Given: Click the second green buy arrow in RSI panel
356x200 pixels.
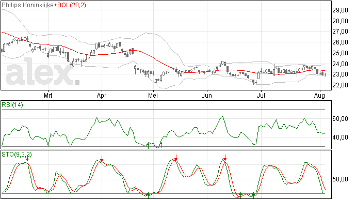Looking at the screenshot, I should click(x=161, y=145).
